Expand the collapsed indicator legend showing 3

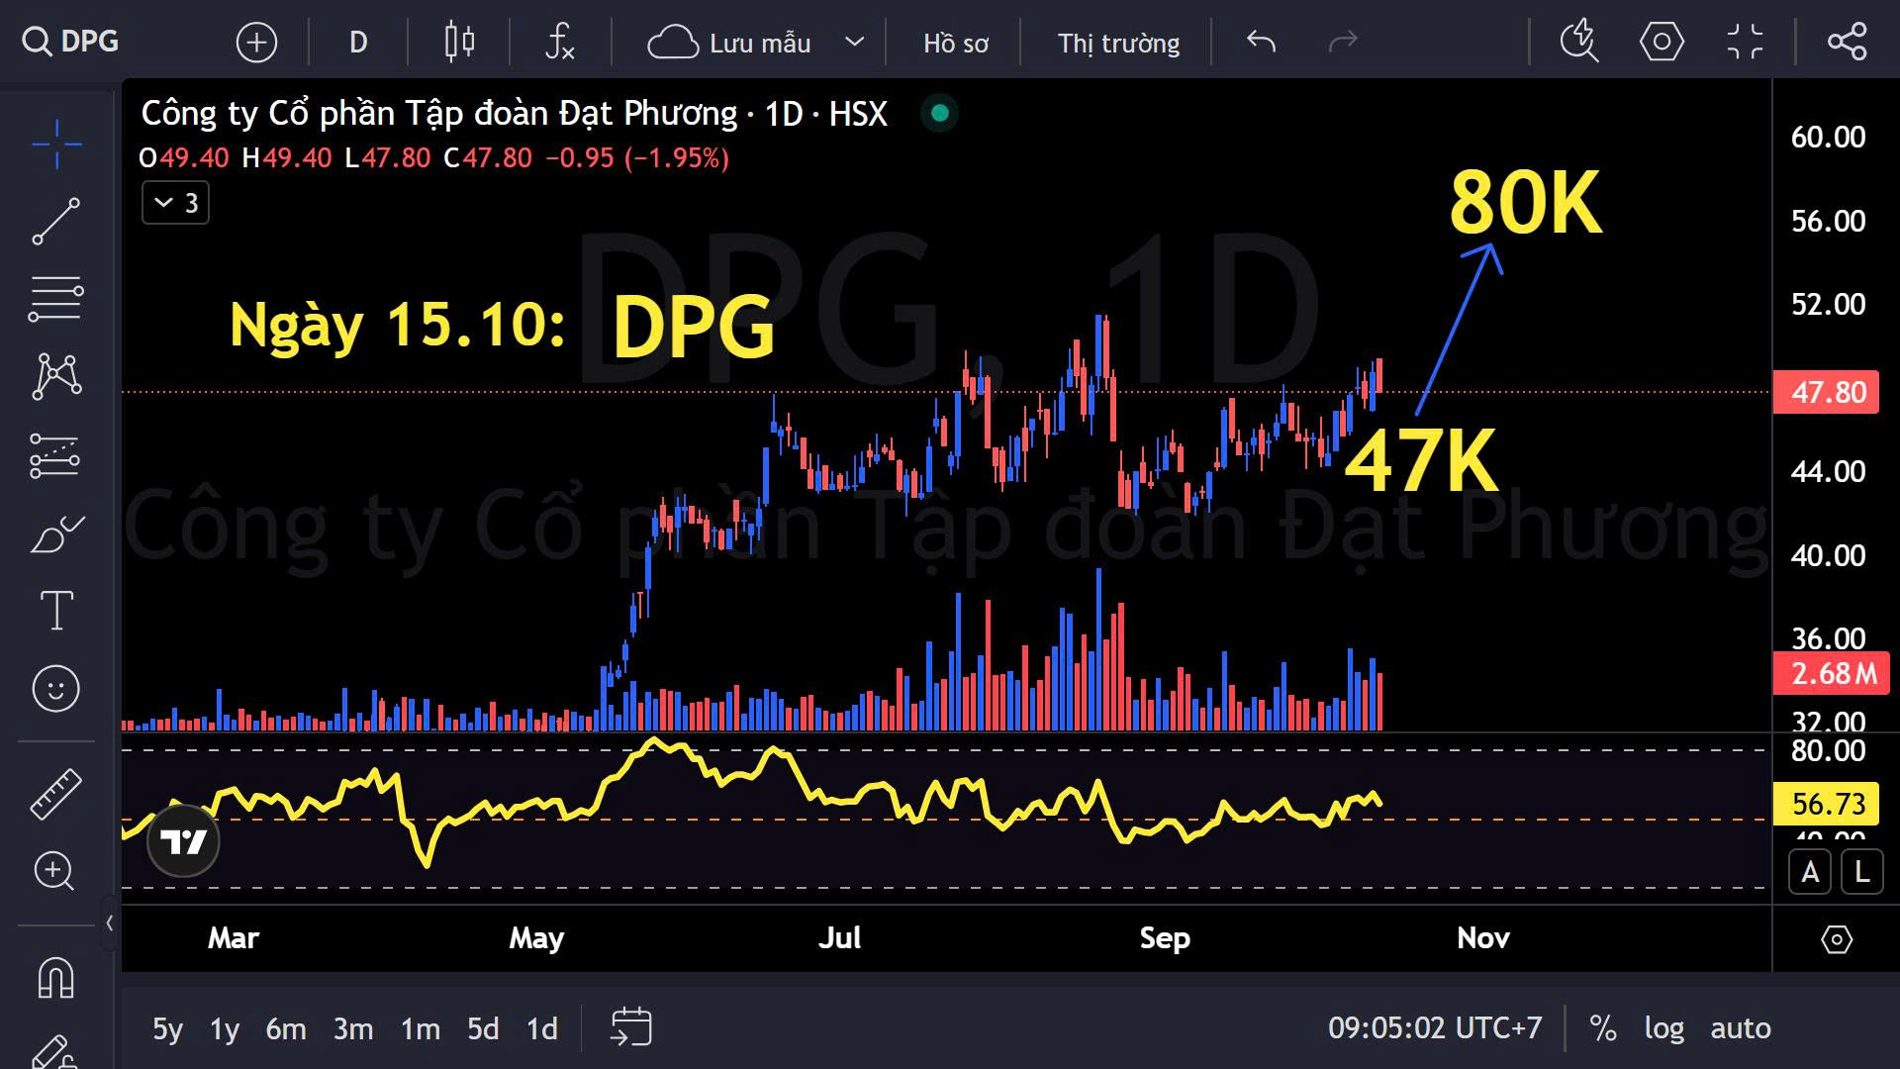click(x=175, y=203)
